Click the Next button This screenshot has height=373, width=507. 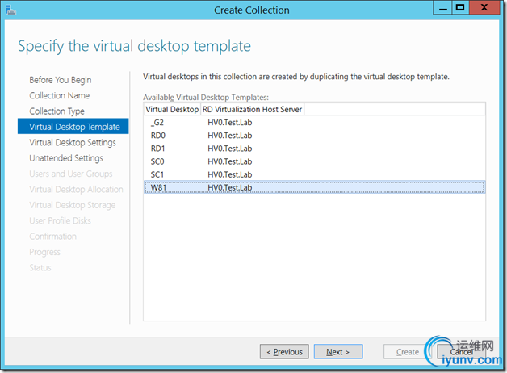coord(338,352)
